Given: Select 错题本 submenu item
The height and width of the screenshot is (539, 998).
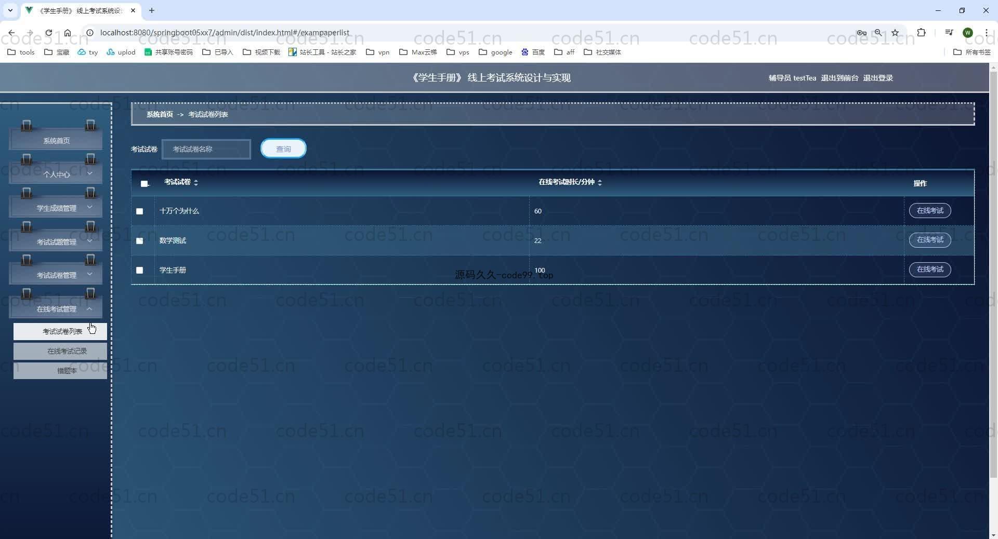Looking at the screenshot, I should 60,371.
